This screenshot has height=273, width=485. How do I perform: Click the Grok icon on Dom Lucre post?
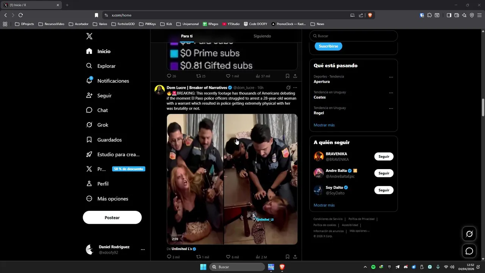pyautogui.click(x=288, y=88)
